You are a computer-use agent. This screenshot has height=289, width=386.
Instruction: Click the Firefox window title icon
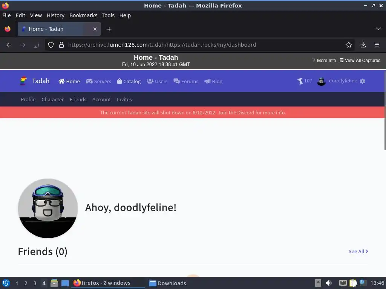point(5,5)
